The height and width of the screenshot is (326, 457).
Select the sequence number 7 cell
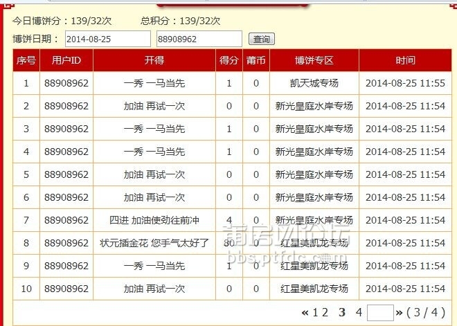point(26,220)
